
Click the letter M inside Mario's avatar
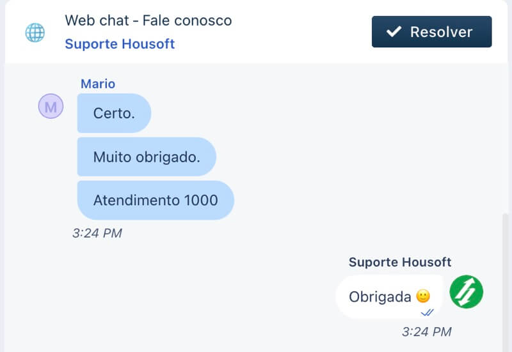(x=51, y=107)
